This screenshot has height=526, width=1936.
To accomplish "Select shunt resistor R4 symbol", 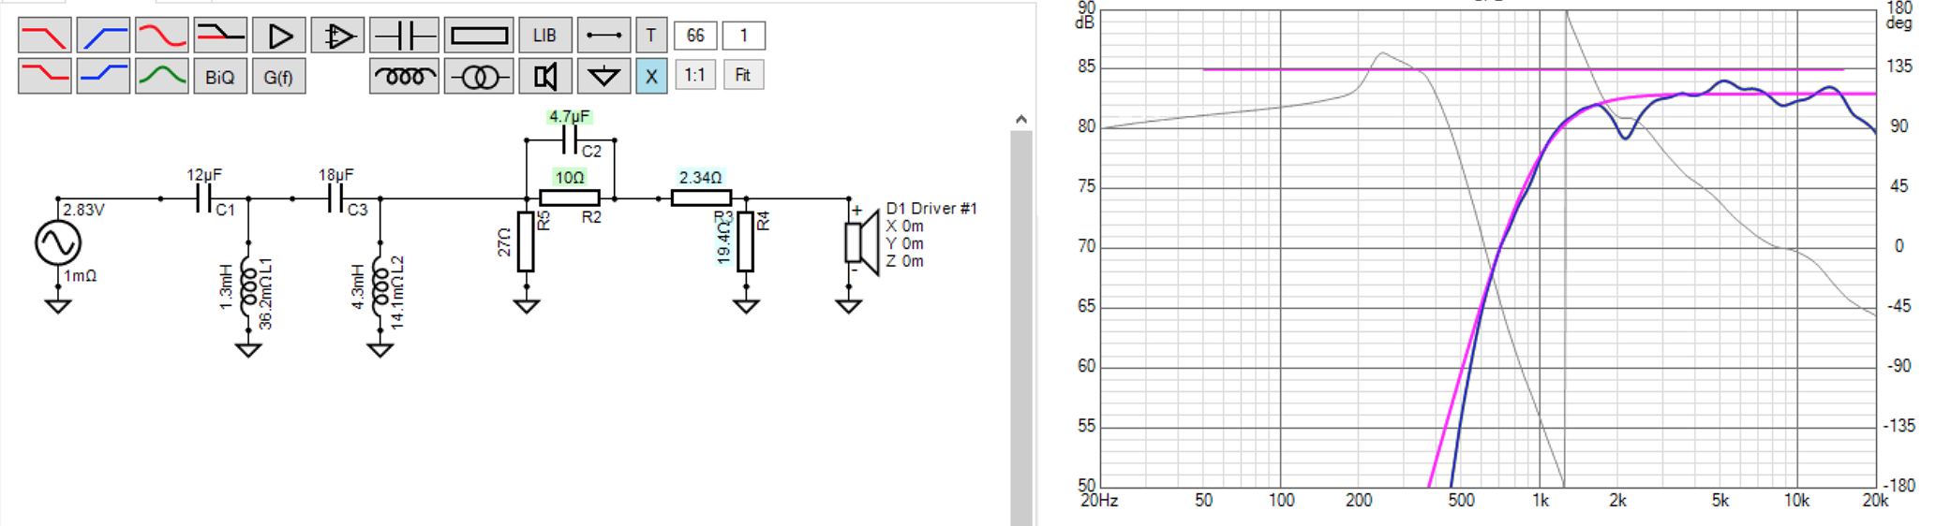I will (745, 241).
